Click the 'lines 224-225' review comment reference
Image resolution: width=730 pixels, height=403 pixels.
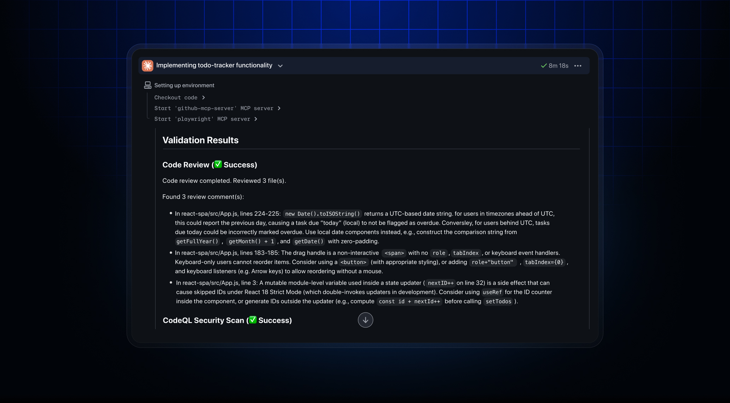pos(260,214)
